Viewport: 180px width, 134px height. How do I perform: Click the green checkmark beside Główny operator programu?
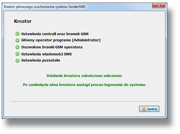pyautogui.click(x=17, y=40)
